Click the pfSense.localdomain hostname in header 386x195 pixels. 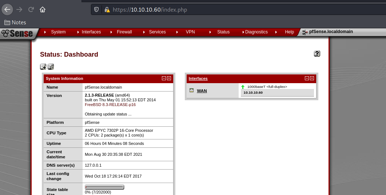331,32
